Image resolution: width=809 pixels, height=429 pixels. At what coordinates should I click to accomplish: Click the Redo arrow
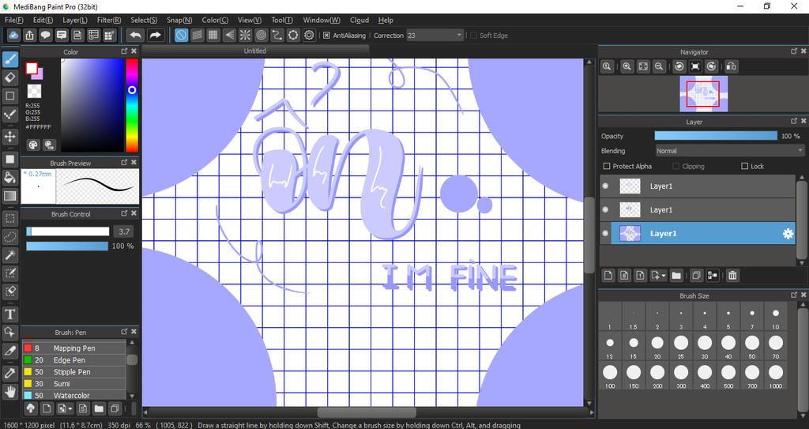pos(155,35)
